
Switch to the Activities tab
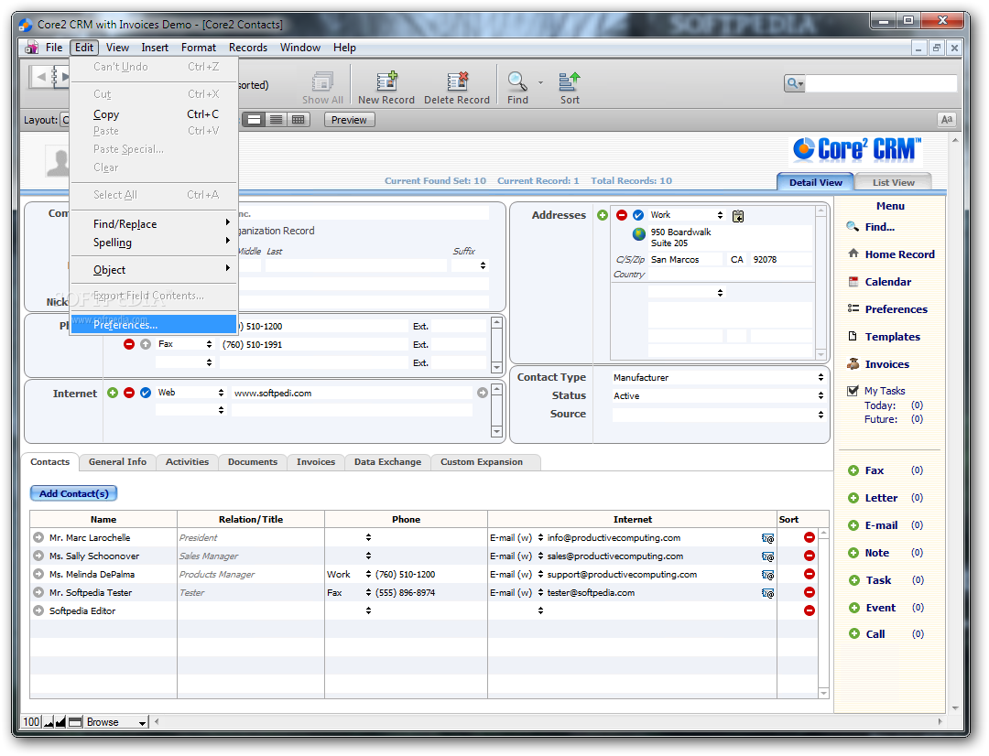[x=188, y=462]
